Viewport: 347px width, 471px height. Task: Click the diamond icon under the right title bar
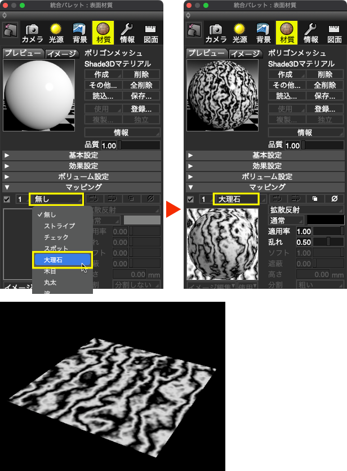pos(188,15)
